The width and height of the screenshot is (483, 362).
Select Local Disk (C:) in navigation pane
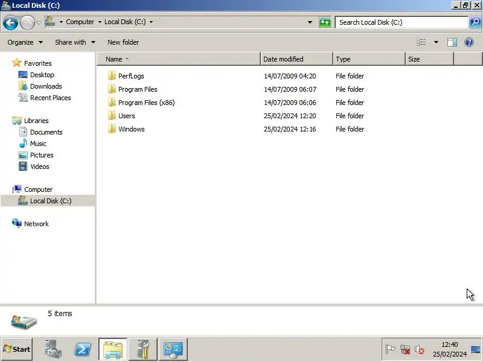(51, 201)
